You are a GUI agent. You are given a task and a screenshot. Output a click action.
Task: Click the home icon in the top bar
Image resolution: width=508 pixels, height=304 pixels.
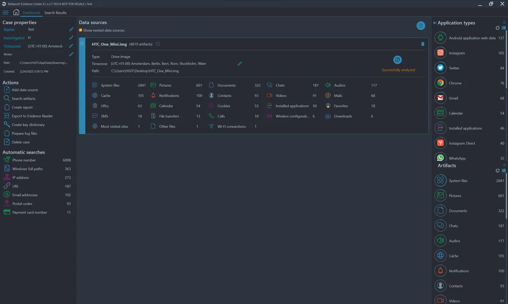(x=16, y=12)
